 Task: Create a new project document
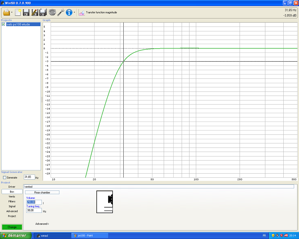tap(18, 12)
